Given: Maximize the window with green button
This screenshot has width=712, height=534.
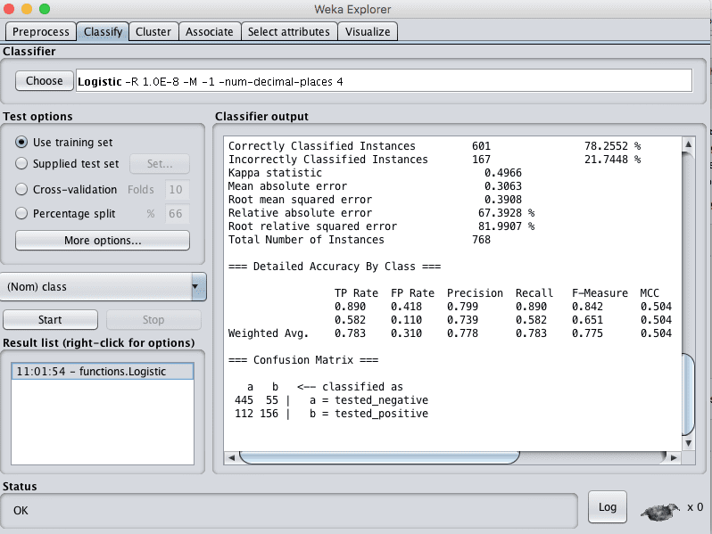Looking at the screenshot, I should pyautogui.click(x=45, y=9).
